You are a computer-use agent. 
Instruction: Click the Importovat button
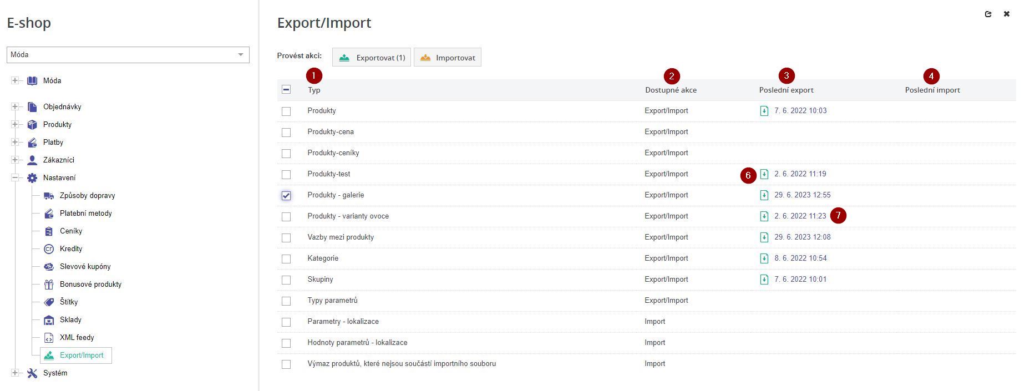tap(448, 58)
